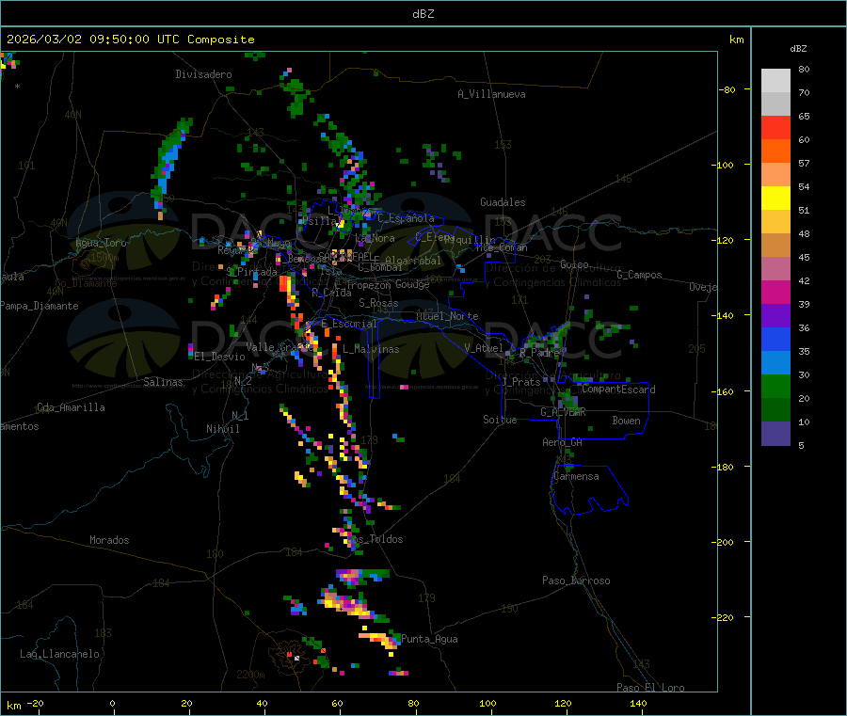Screen dimensions: 847x716
Task: Click the Lag.Llancanelo map label
Action: (59, 654)
